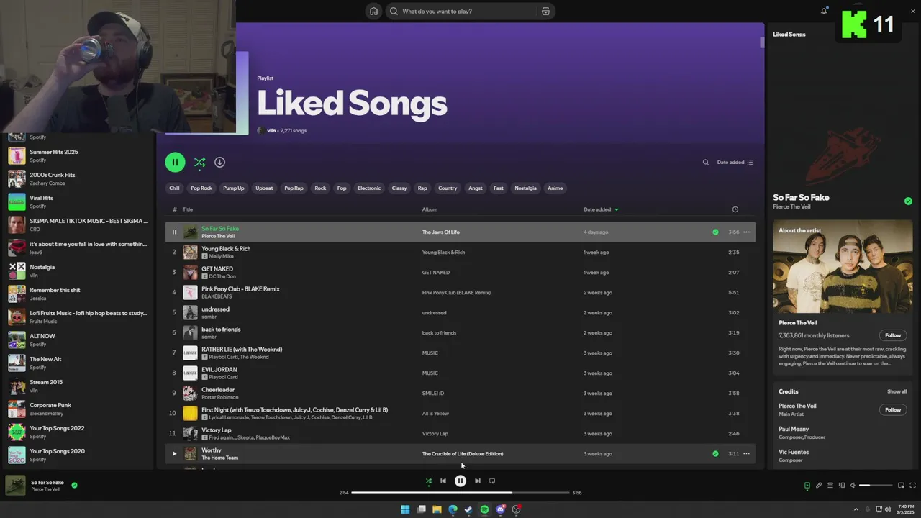Toggle liked checkmark in now playing bar
Screen dimensions: 921x518
[x=74, y=485]
